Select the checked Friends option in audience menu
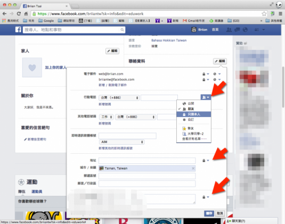 click(x=194, y=109)
